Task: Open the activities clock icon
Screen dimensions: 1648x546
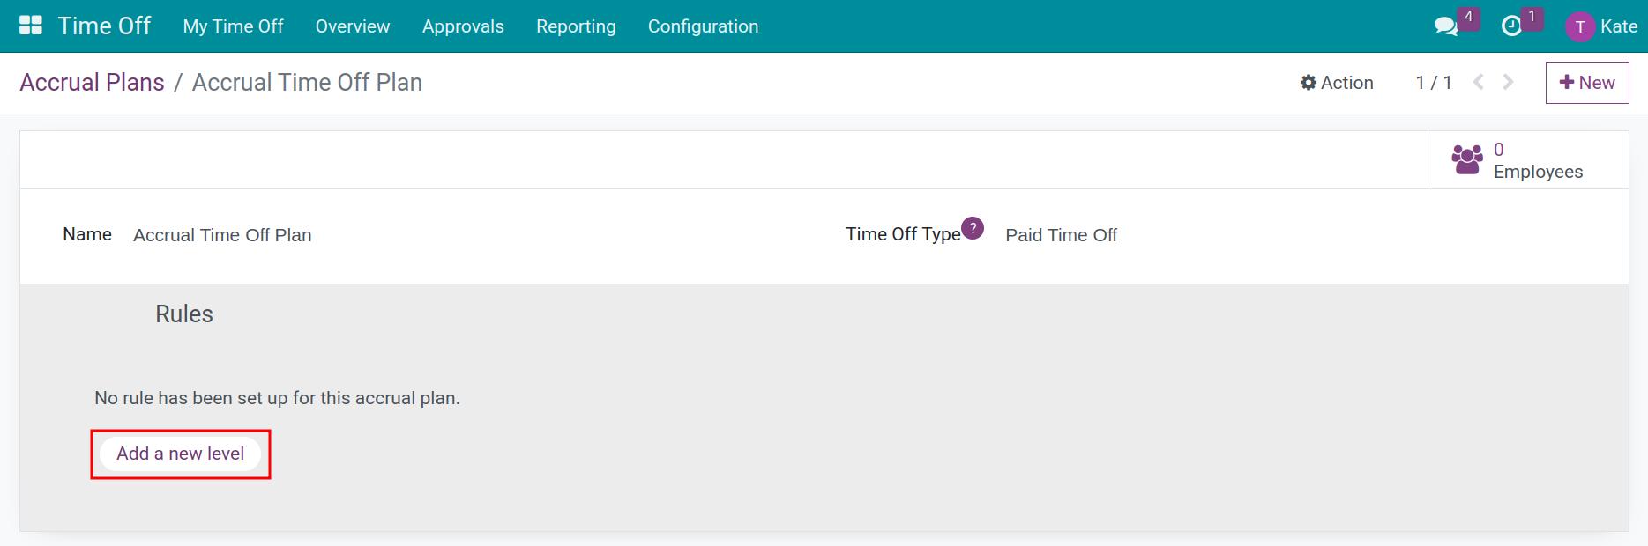Action: coord(1511,26)
